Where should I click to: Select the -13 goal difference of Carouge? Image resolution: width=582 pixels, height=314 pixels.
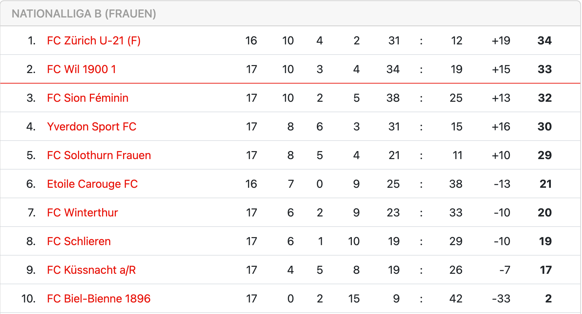coord(502,184)
